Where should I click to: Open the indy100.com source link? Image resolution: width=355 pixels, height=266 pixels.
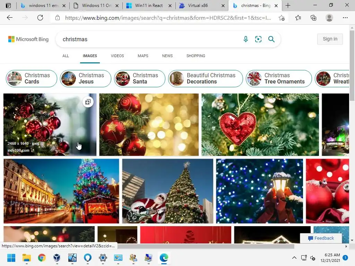[x=20, y=150]
